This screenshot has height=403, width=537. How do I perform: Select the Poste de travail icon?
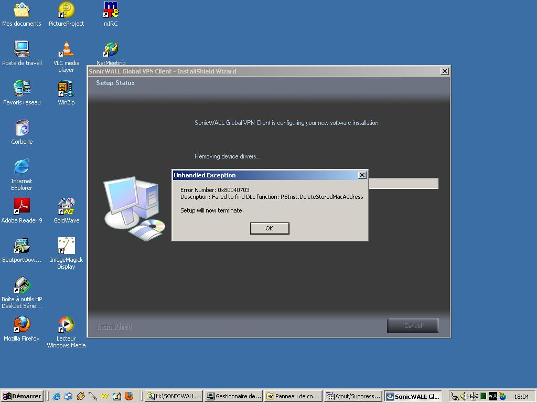point(22,53)
